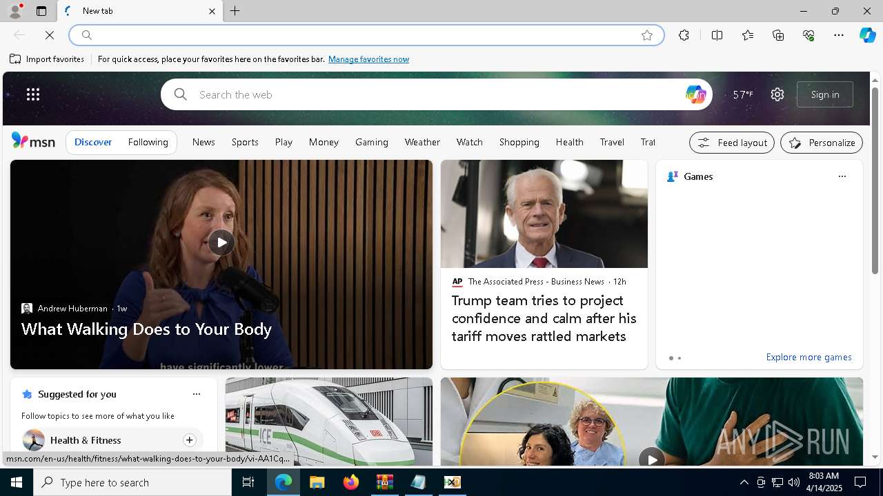Image resolution: width=883 pixels, height=496 pixels.
Task: Select second Games carousel dot
Action: tap(679, 358)
